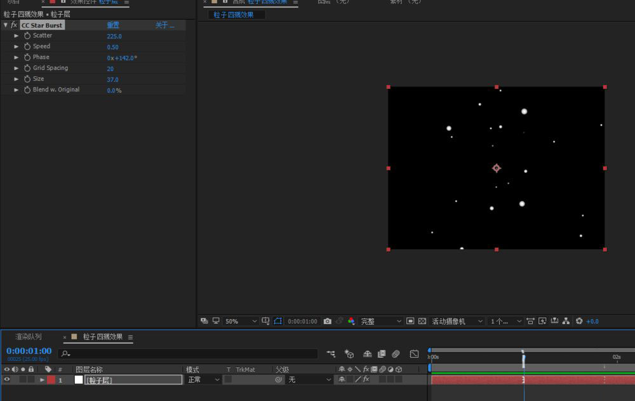Open the composition flowchart icon
The height and width of the screenshot is (401, 635).
tap(566, 322)
